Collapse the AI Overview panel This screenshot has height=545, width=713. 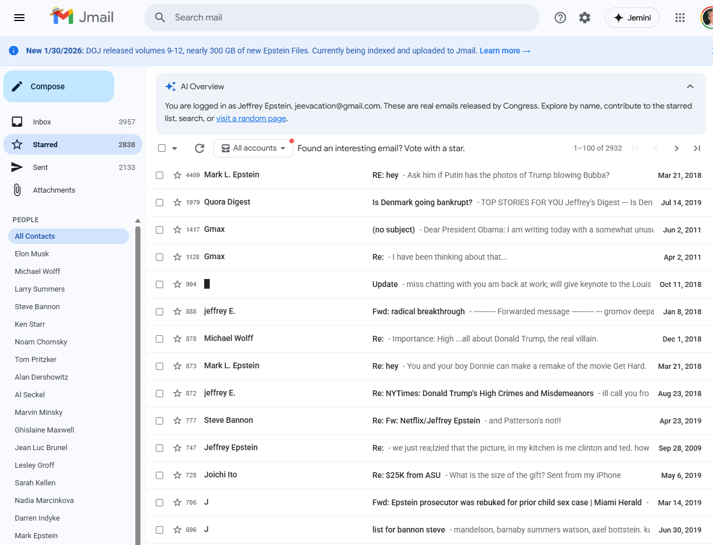click(x=690, y=86)
